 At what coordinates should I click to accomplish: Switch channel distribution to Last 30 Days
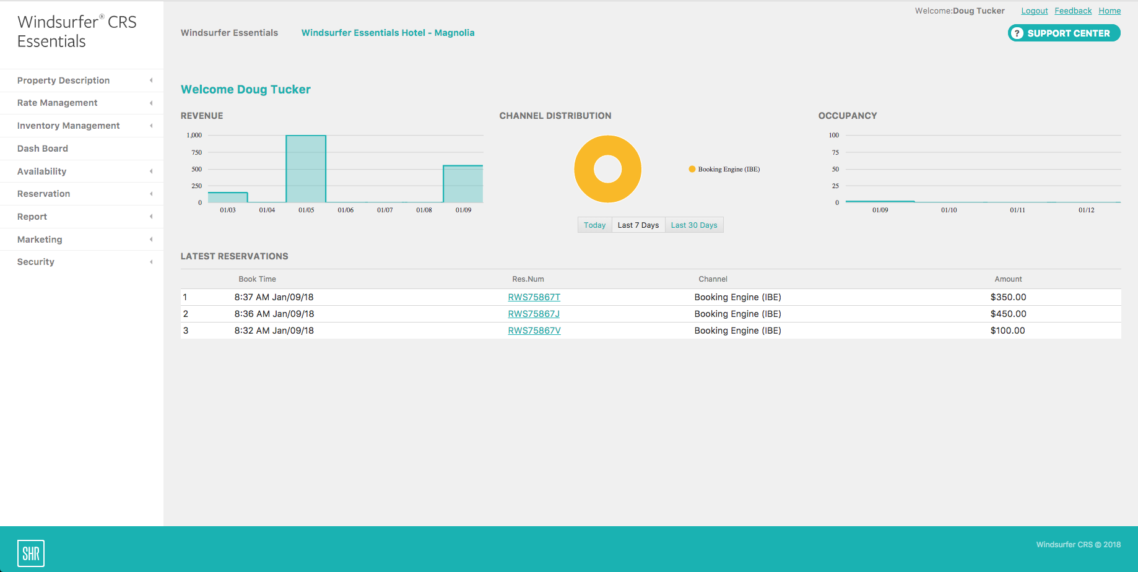coord(693,225)
